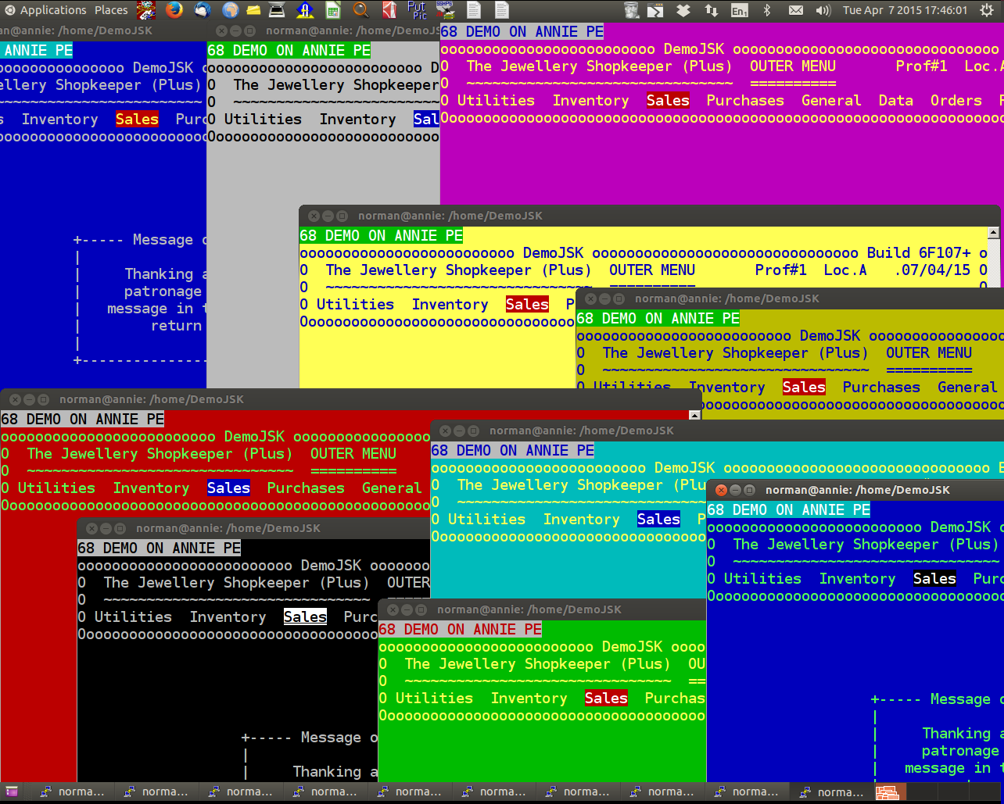The image size is (1004, 804).
Task: Click the Bluetooth indicator icon
Action: click(767, 10)
